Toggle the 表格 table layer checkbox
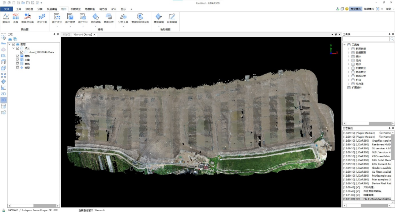 [18, 64]
